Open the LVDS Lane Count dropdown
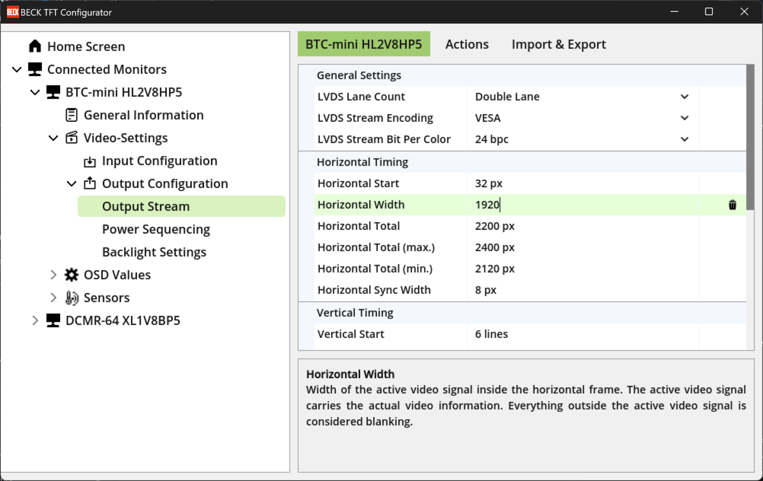This screenshot has width=763, height=481. tap(684, 97)
